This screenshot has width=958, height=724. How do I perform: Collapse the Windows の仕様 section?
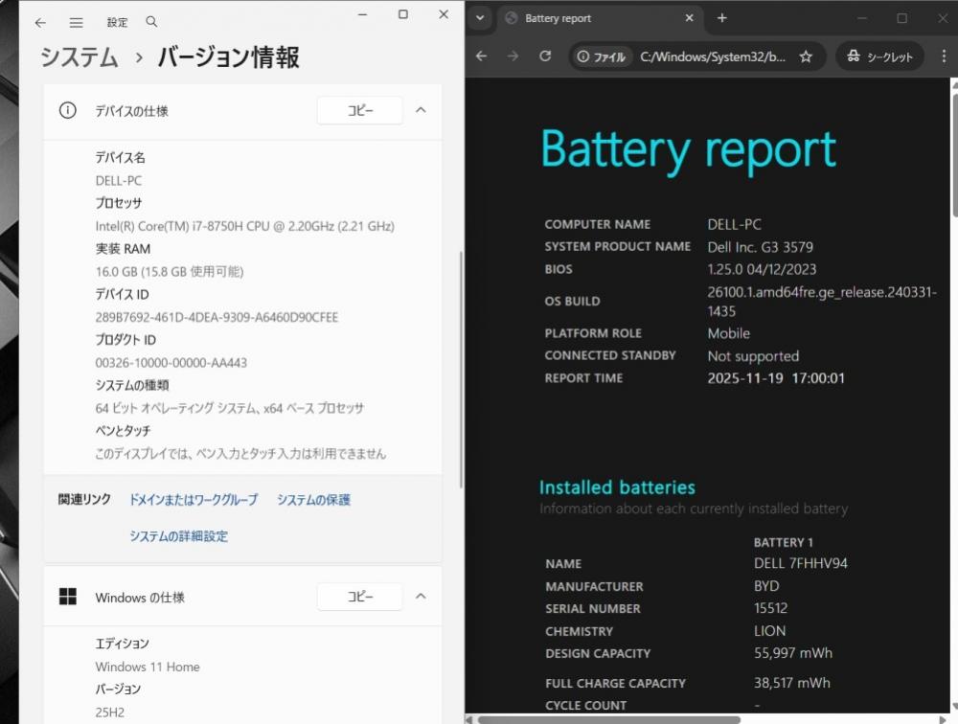[421, 597]
